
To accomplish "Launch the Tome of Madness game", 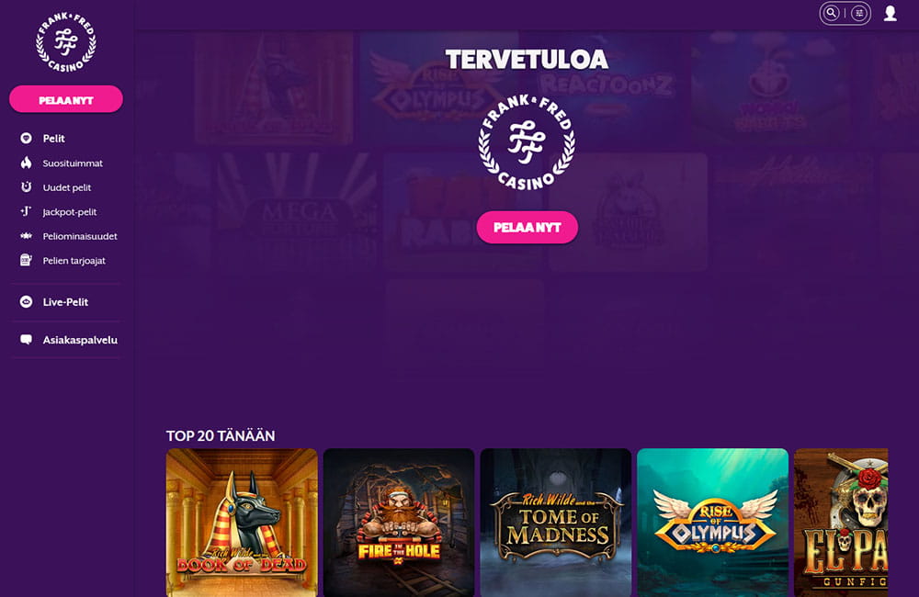I will tap(556, 523).
